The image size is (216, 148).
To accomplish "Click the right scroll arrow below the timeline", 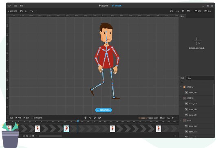I will click(x=176, y=136).
